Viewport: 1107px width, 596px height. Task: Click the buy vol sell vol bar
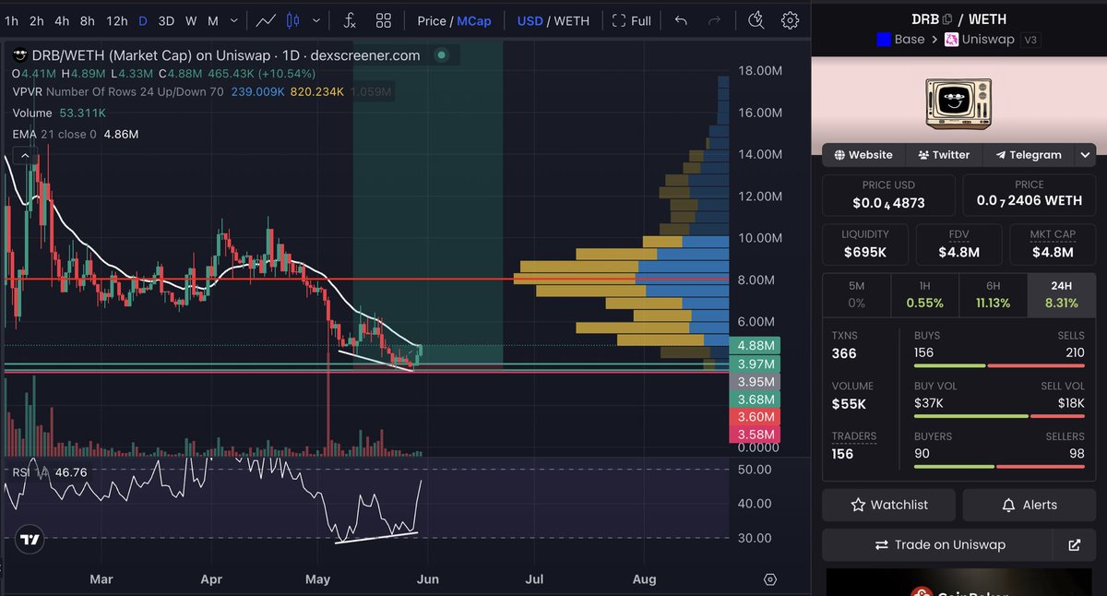click(999, 416)
